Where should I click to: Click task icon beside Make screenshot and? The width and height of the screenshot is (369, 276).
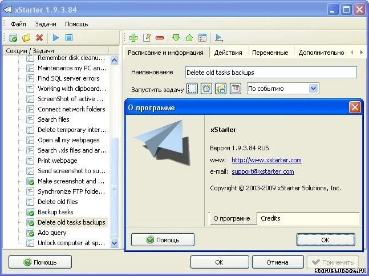pos(30,181)
